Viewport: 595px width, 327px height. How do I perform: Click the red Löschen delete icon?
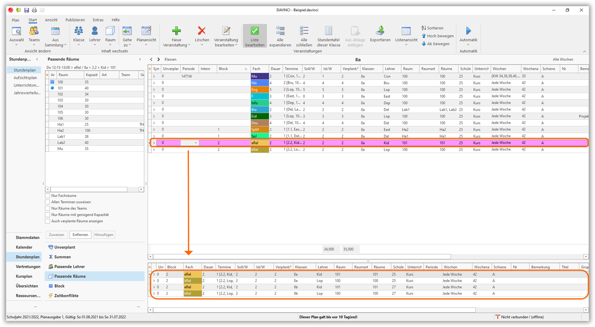tap(202, 31)
